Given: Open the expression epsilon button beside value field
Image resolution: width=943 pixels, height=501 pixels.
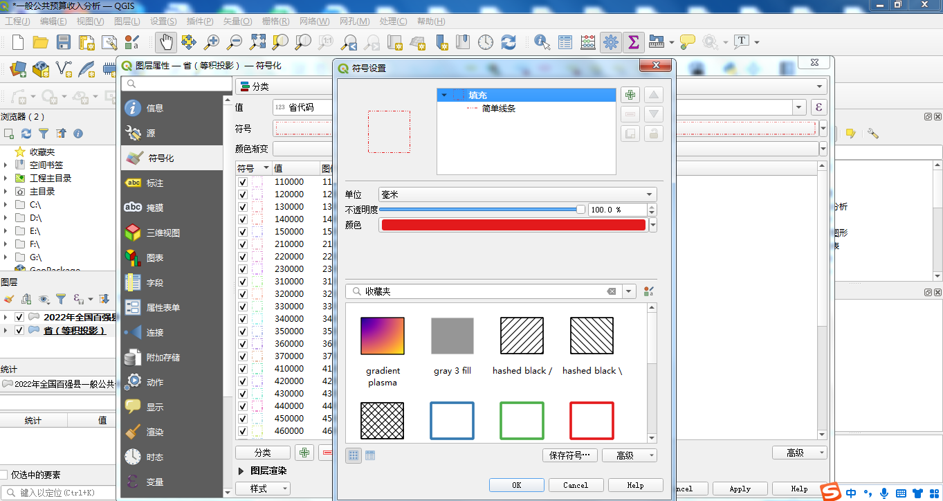Looking at the screenshot, I should [819, 107].
